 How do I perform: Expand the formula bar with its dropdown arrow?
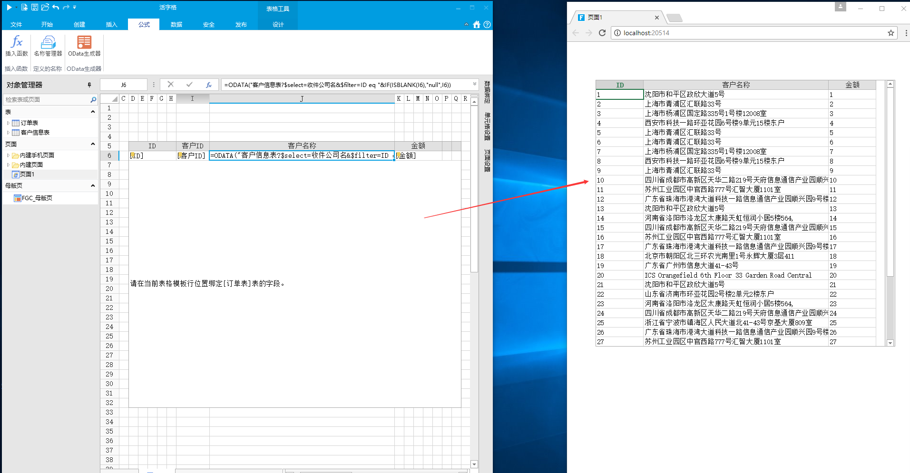(x=474, y=84)
